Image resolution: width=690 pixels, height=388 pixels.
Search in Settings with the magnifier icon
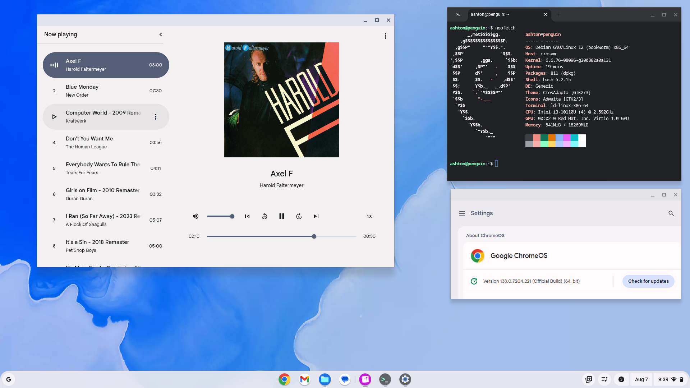pyautogui.click(x=671, y=213)
